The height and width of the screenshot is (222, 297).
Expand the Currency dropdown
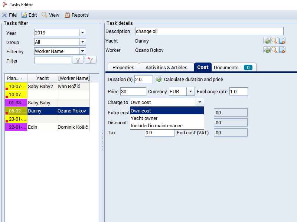point(190,91)
